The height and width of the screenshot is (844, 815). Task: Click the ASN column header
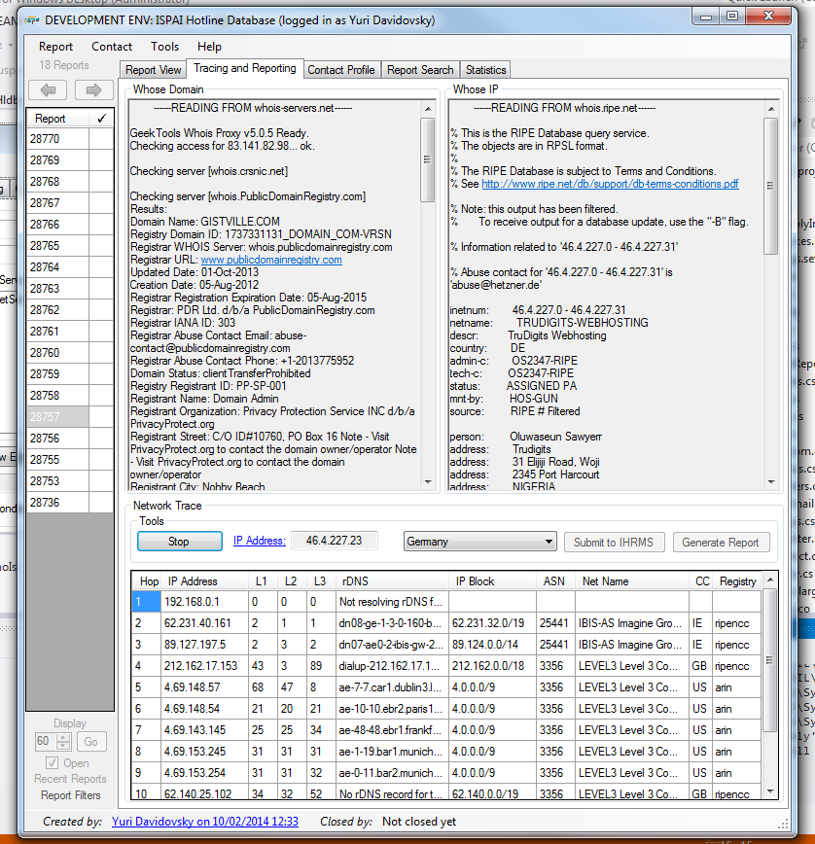tap(555, 581)
